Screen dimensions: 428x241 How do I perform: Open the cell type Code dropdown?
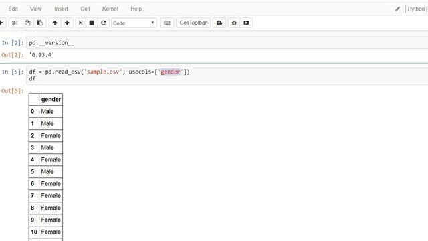[134, 23]
